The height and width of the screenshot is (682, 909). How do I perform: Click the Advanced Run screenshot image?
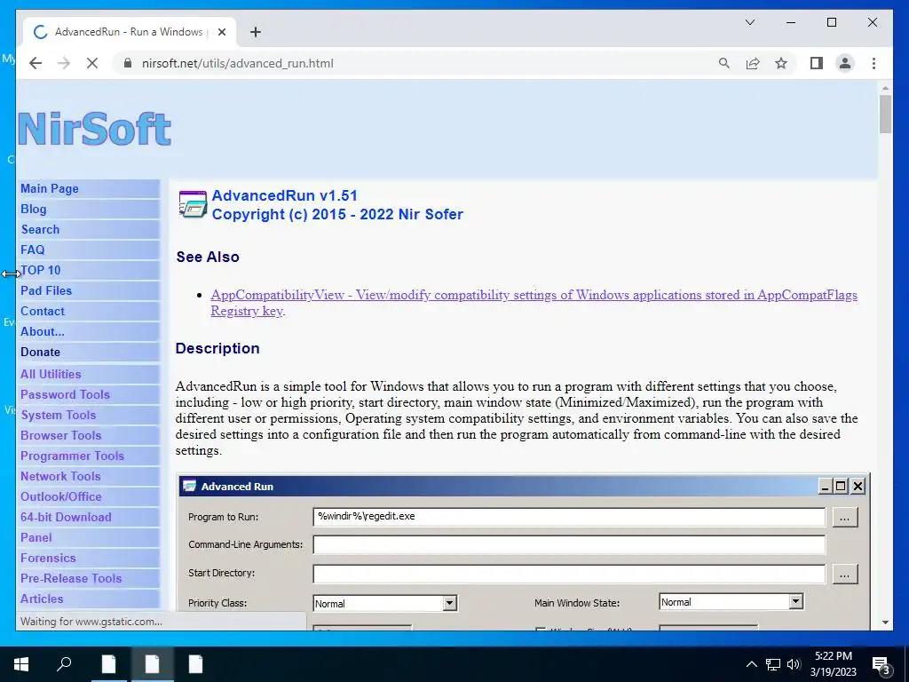point(524,551)
